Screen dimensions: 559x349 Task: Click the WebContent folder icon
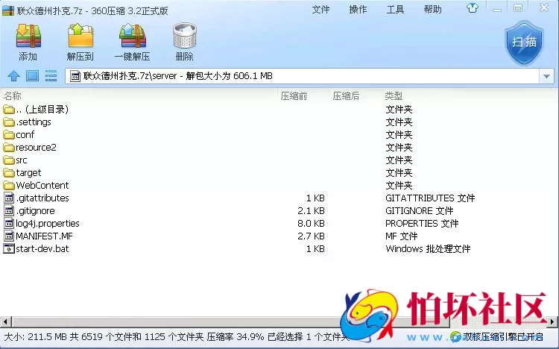(x=9, y=186)
